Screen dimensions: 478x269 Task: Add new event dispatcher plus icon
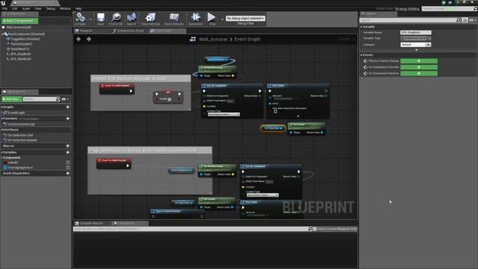68,173
